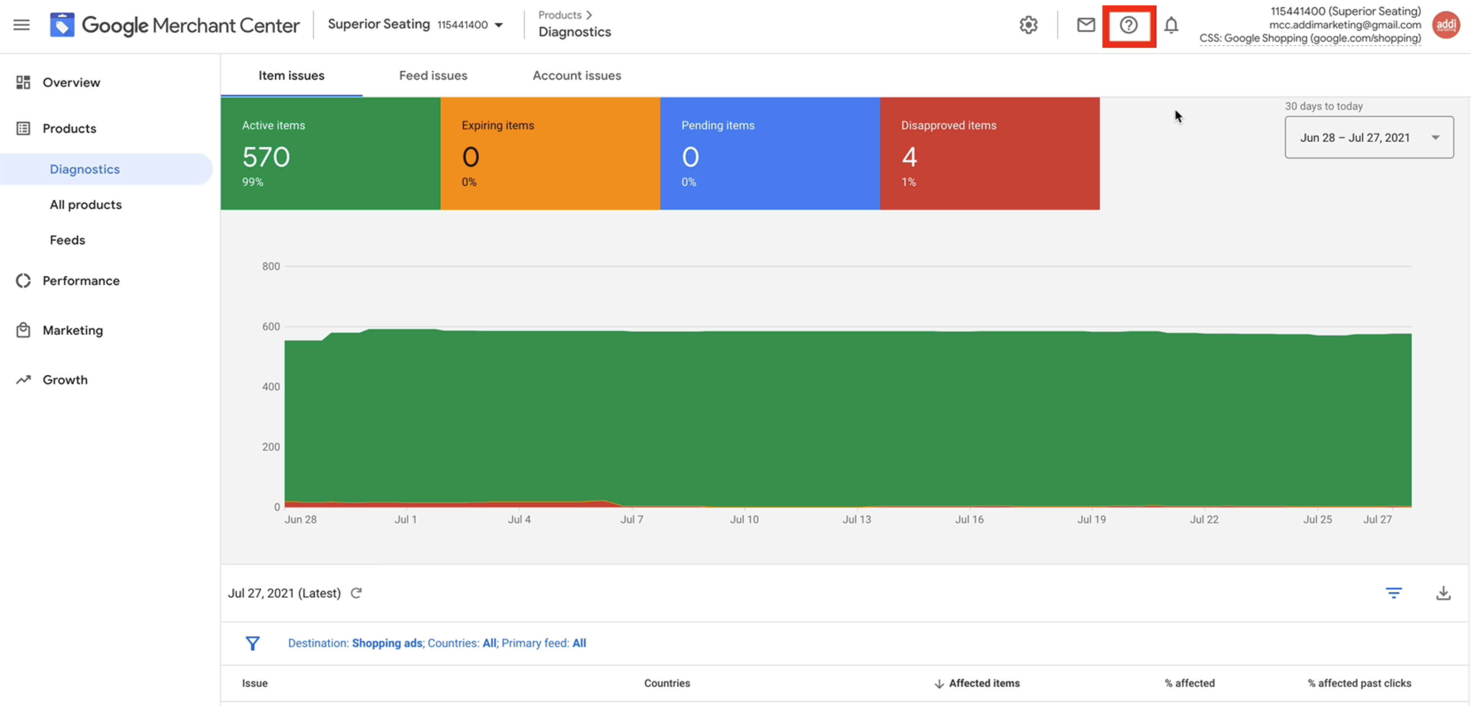Viewport: 1471px width, 706px height.
Task: Open Marketing in the sidebar
Action: [73, 330]
